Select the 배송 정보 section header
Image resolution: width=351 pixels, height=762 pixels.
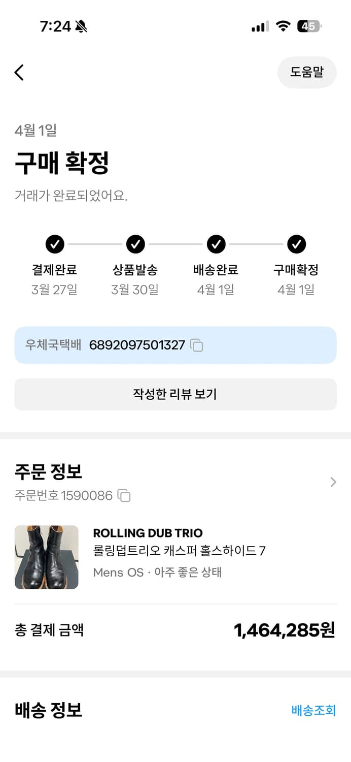(x=47, y=711)
